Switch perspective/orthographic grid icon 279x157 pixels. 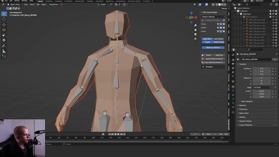pyautogui.click(x=195, y=38)
